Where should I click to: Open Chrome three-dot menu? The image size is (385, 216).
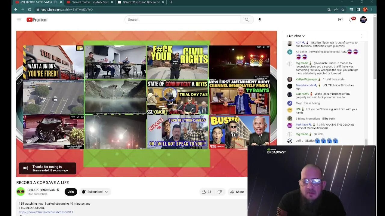(x=372, y=10)
